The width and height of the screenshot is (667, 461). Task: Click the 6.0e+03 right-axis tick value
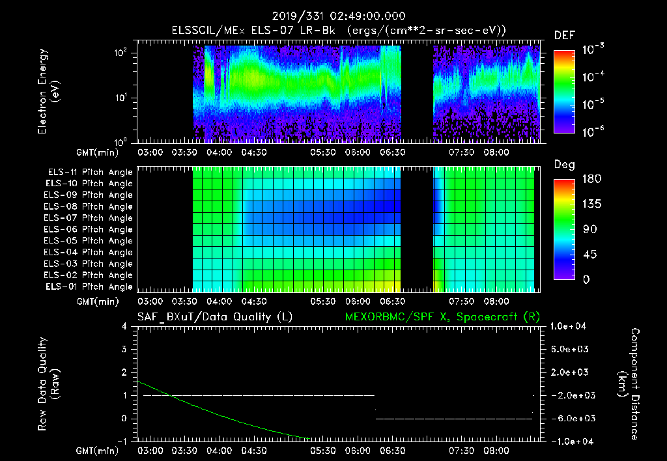[x=571, y=350]
